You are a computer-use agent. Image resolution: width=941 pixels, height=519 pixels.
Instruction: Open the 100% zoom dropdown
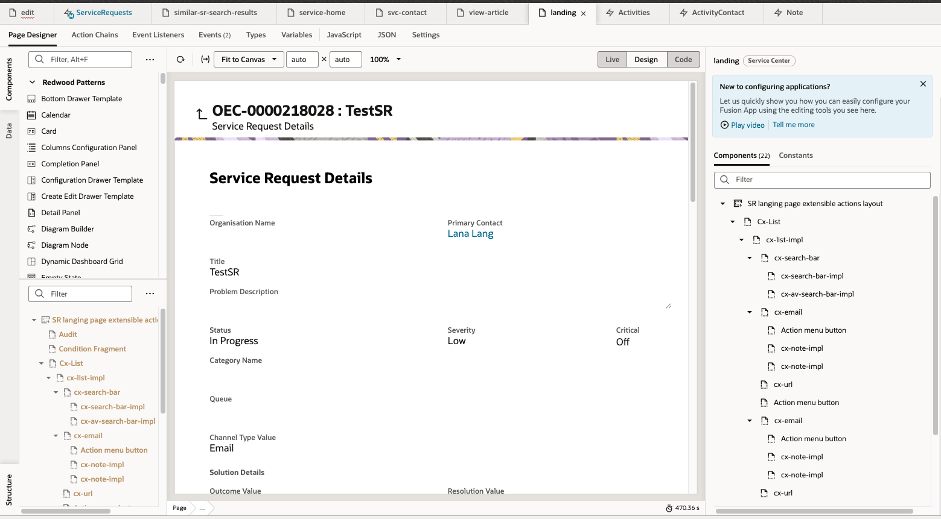(x=385, y=60)
